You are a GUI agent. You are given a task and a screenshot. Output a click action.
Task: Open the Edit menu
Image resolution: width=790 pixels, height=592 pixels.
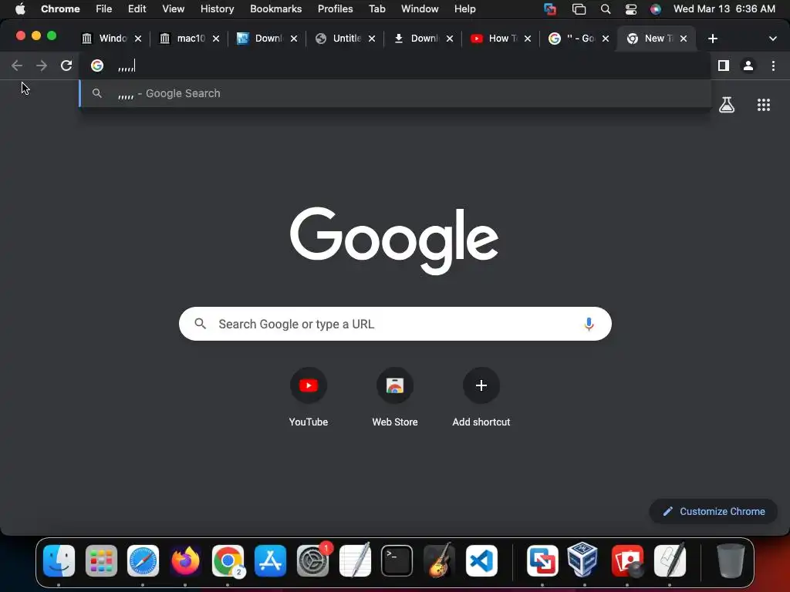[x=137, y=9]
